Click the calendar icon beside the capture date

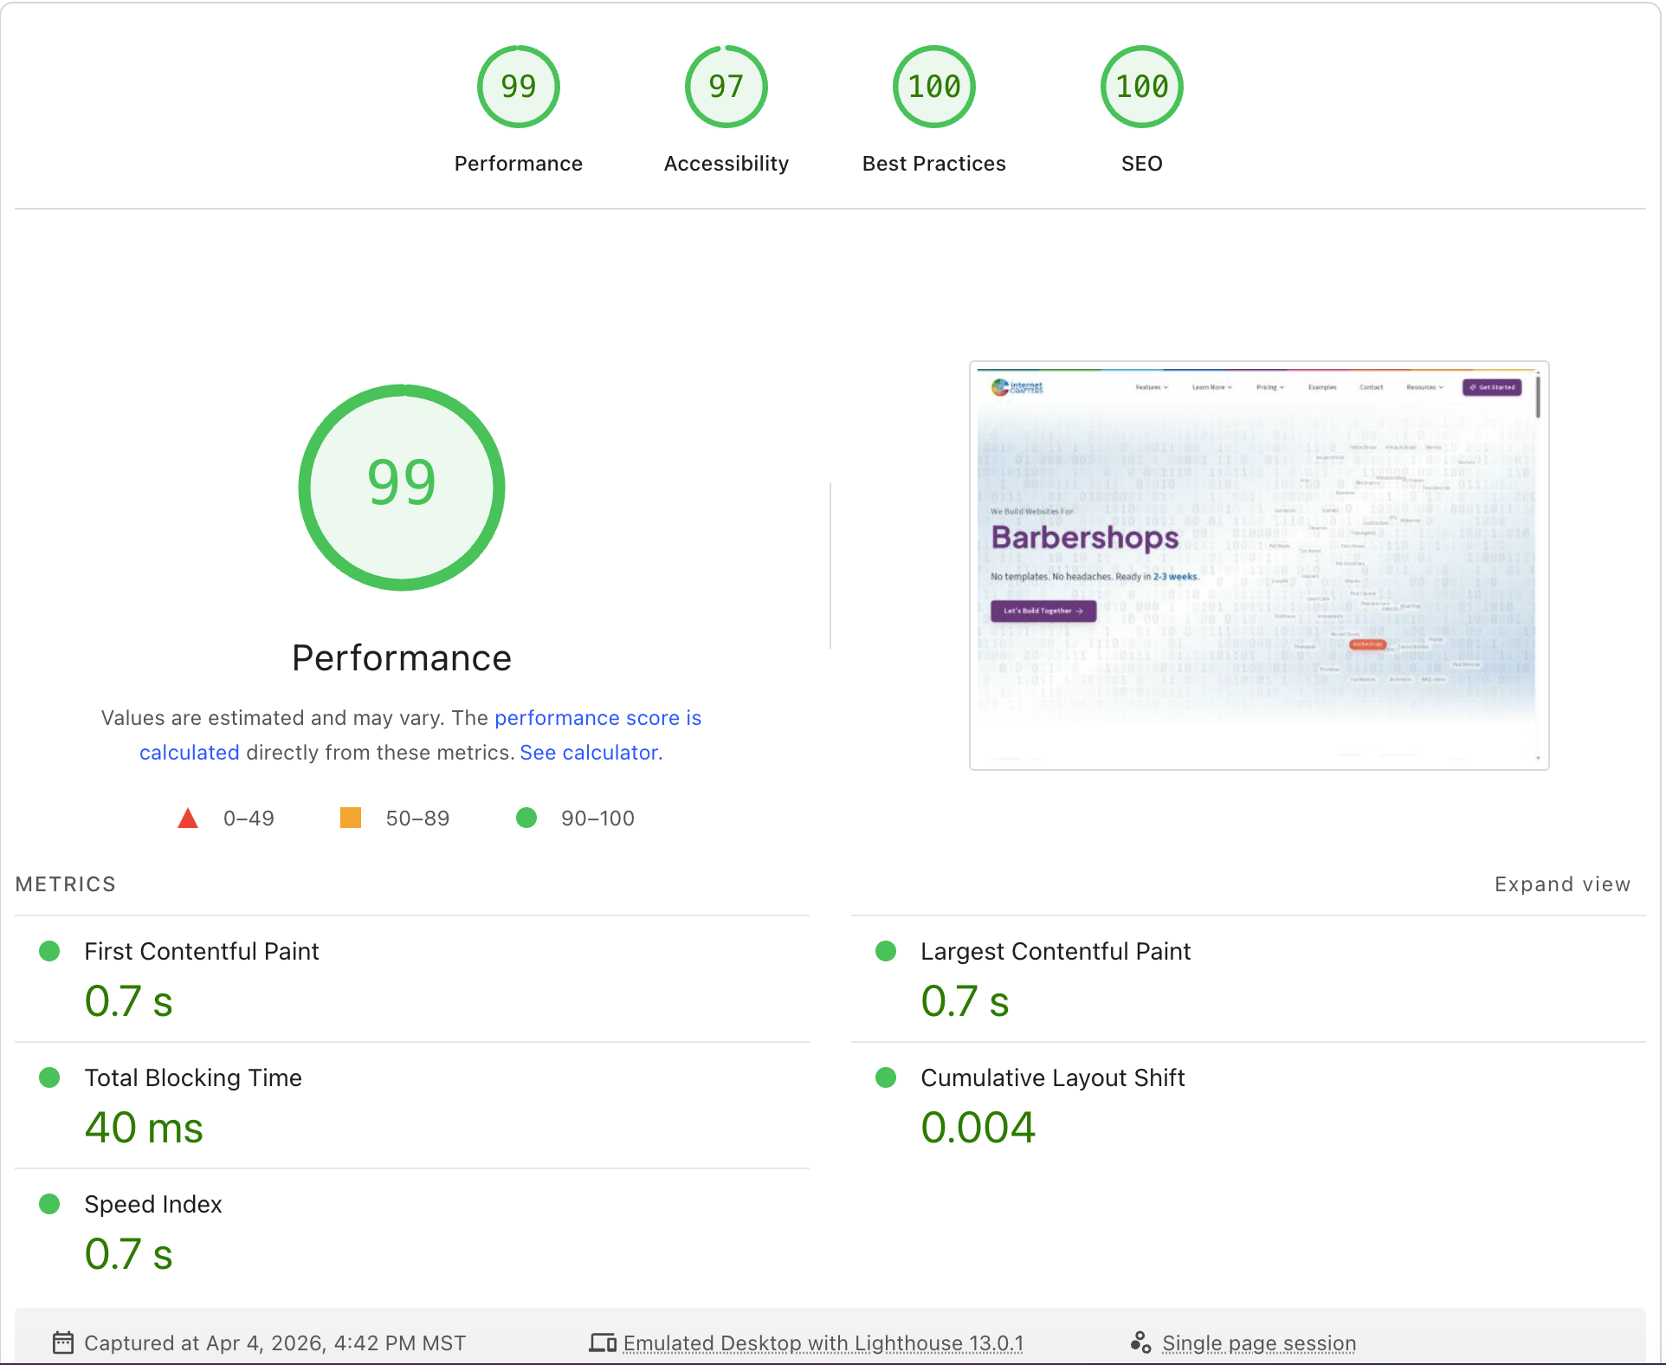(64, 1342)
